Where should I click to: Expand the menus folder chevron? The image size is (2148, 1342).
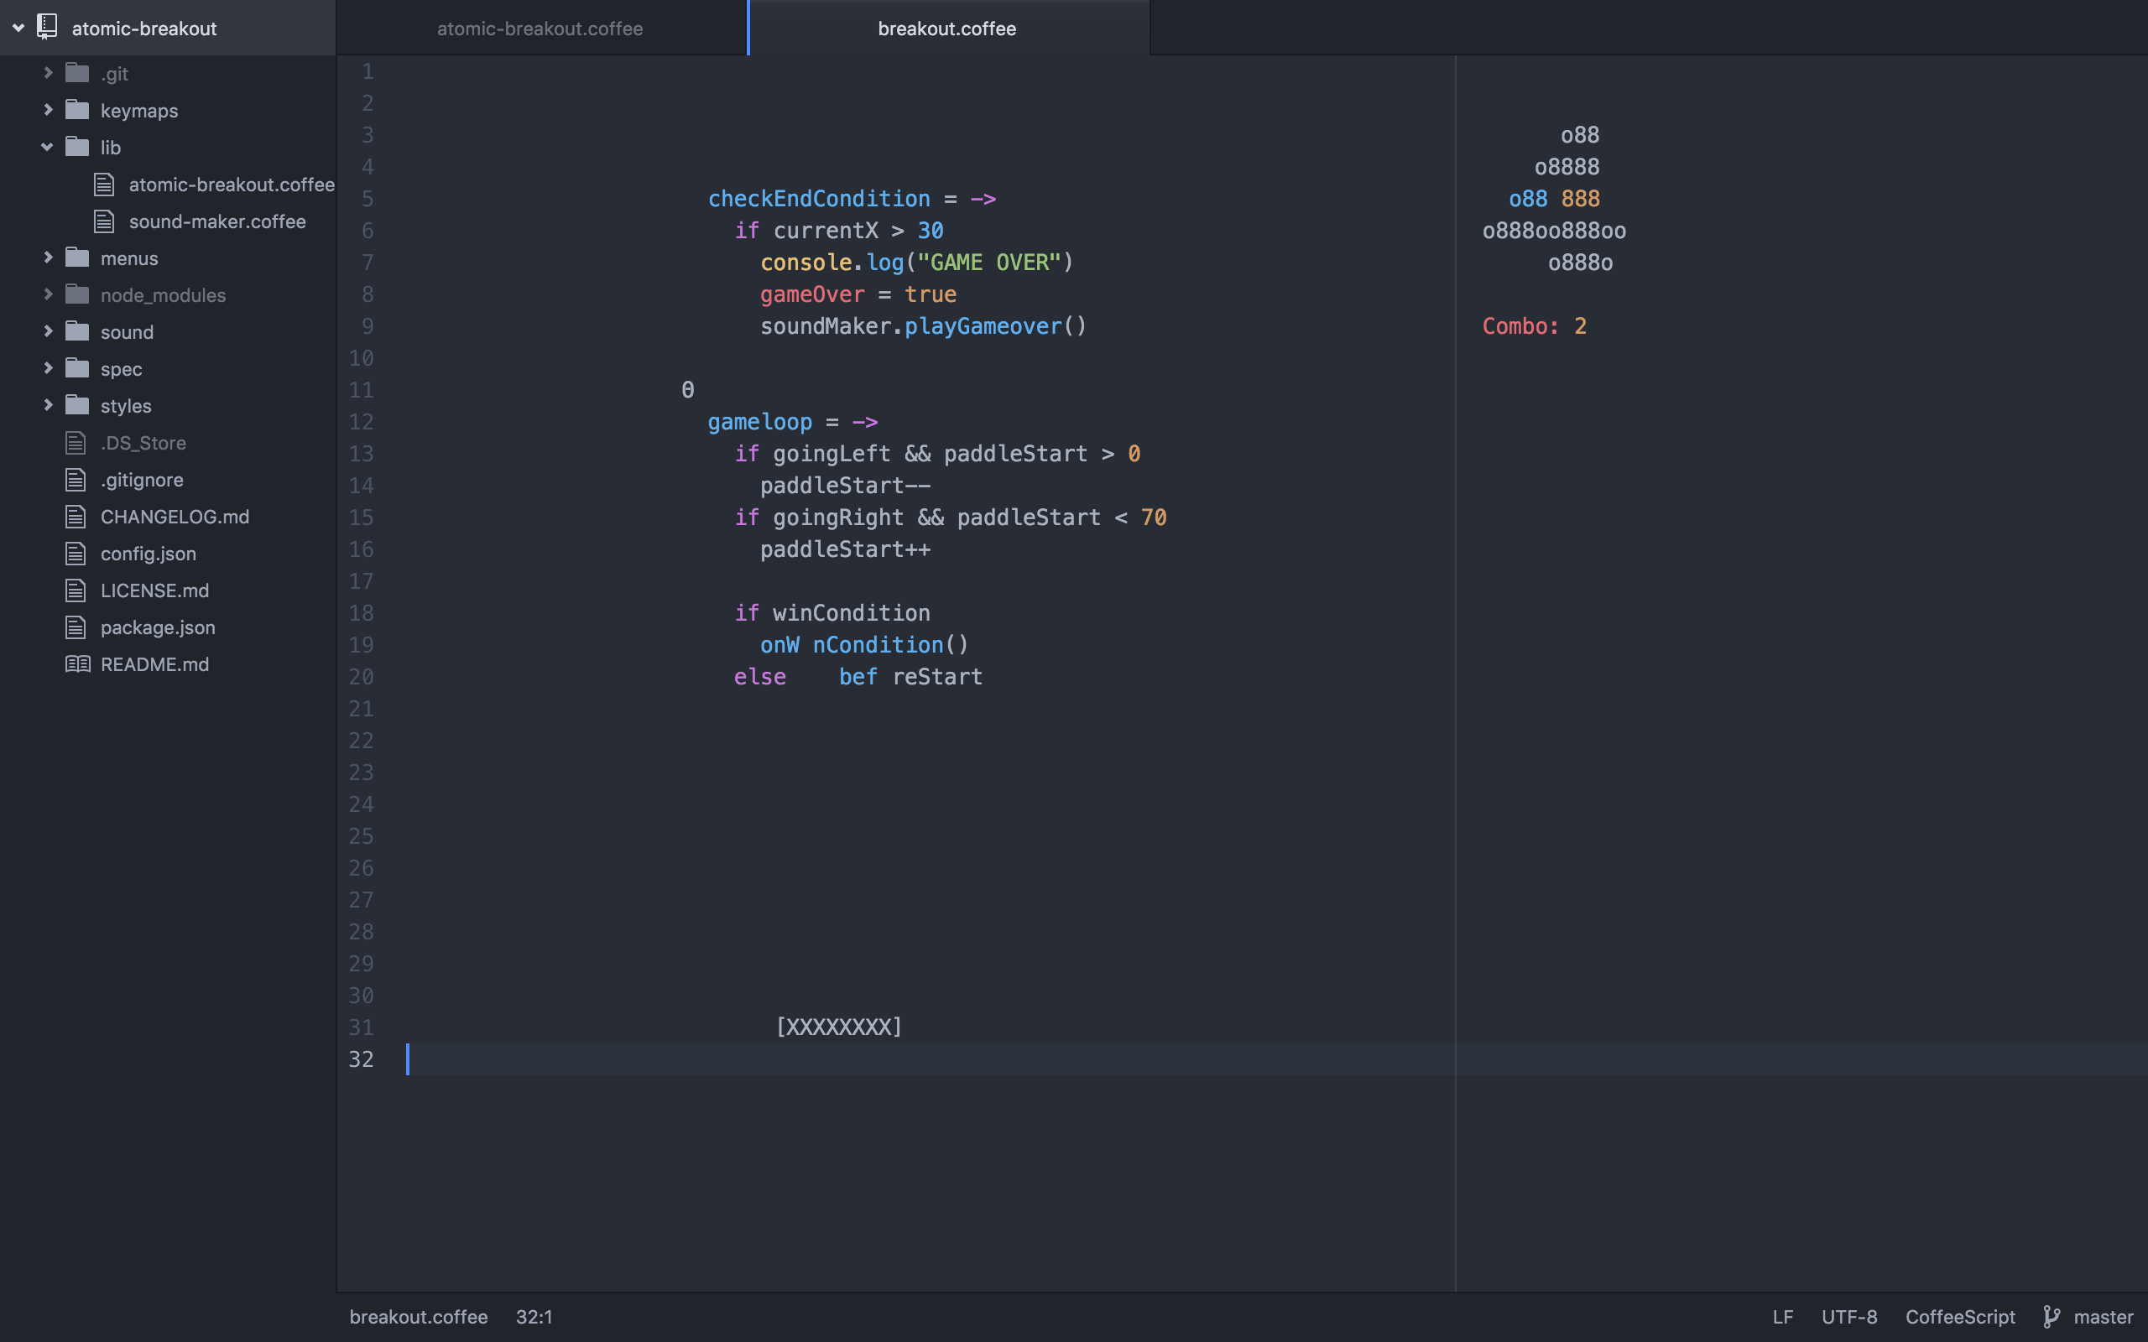tap(48, 257)
